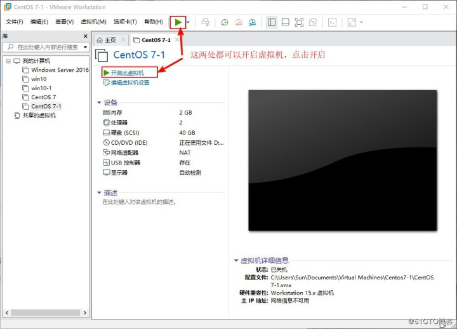Open the library search filter dropdown arrow
The height and width of the screenshot is (329, 457).
86,47
